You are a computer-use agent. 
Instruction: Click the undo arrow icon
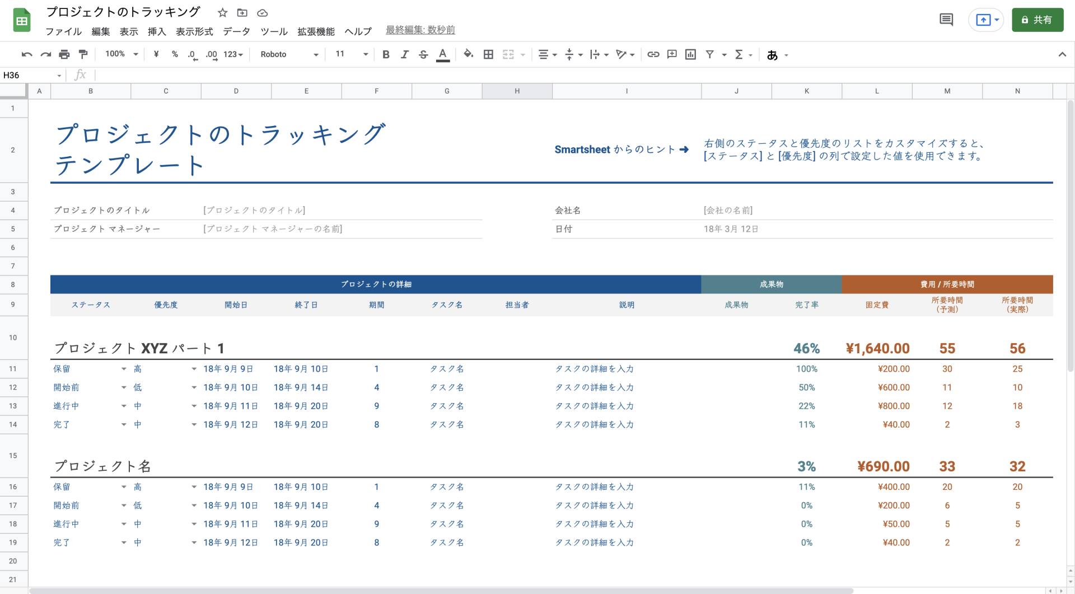click(x=26, y=54)
